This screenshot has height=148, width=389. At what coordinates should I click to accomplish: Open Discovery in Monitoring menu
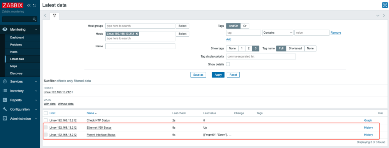click(16, 73)
